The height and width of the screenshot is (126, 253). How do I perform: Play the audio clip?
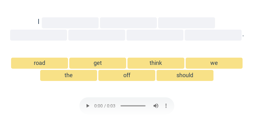tap(88, 106)
